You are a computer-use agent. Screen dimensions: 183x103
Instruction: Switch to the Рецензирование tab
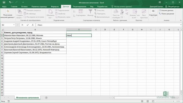80,7
